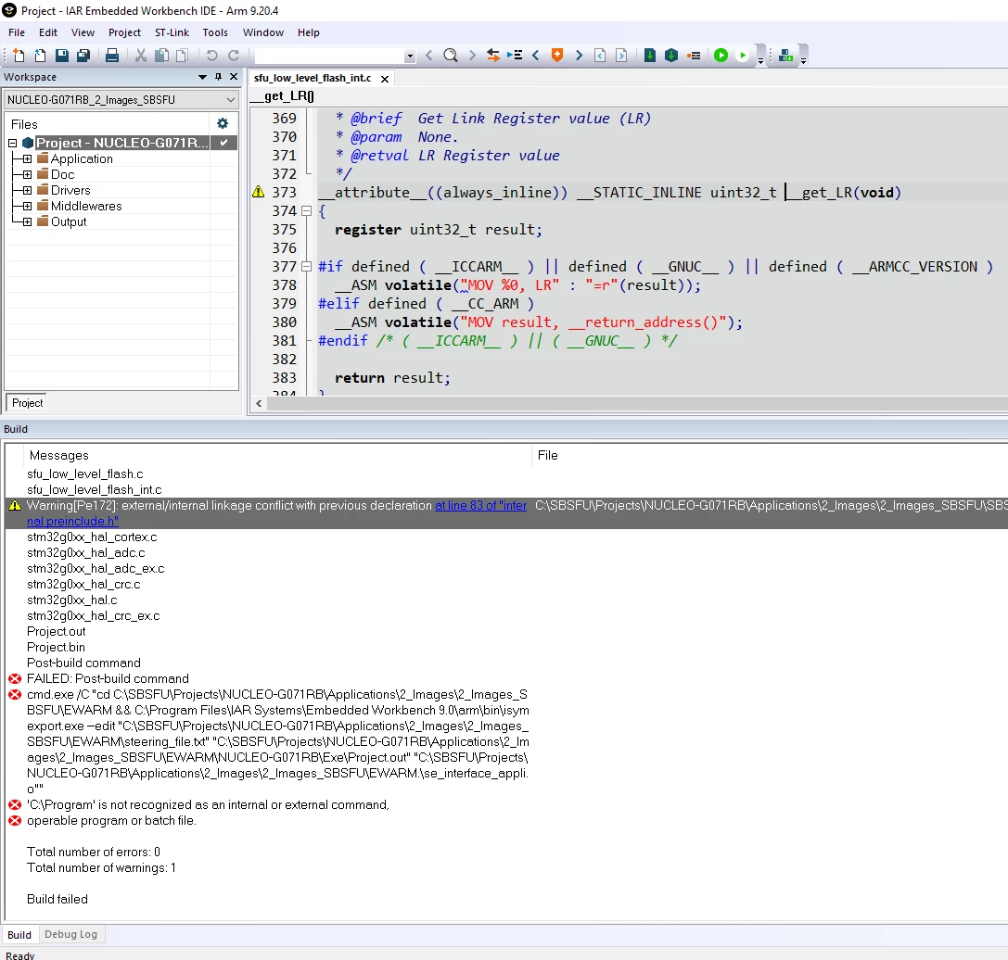Create a new document from the toolbar
Viewport: 1008px width, 960px height.
[x=19, y=56]
